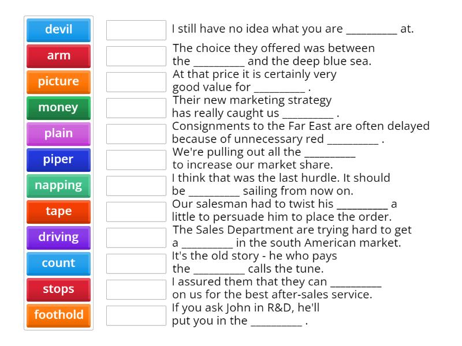
Task: Click the "stops" word tile
Action: click(x=58, y=289)
